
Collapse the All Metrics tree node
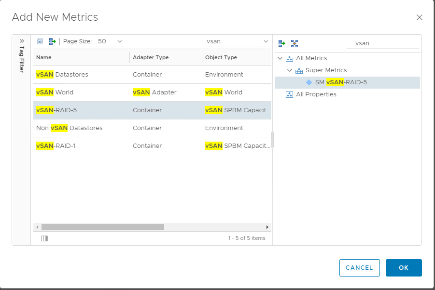click(280, 58)
